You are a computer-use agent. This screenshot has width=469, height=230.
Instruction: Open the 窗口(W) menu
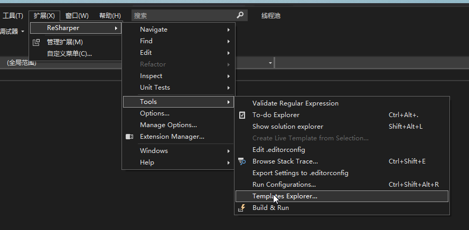click(x=77, y=16)
